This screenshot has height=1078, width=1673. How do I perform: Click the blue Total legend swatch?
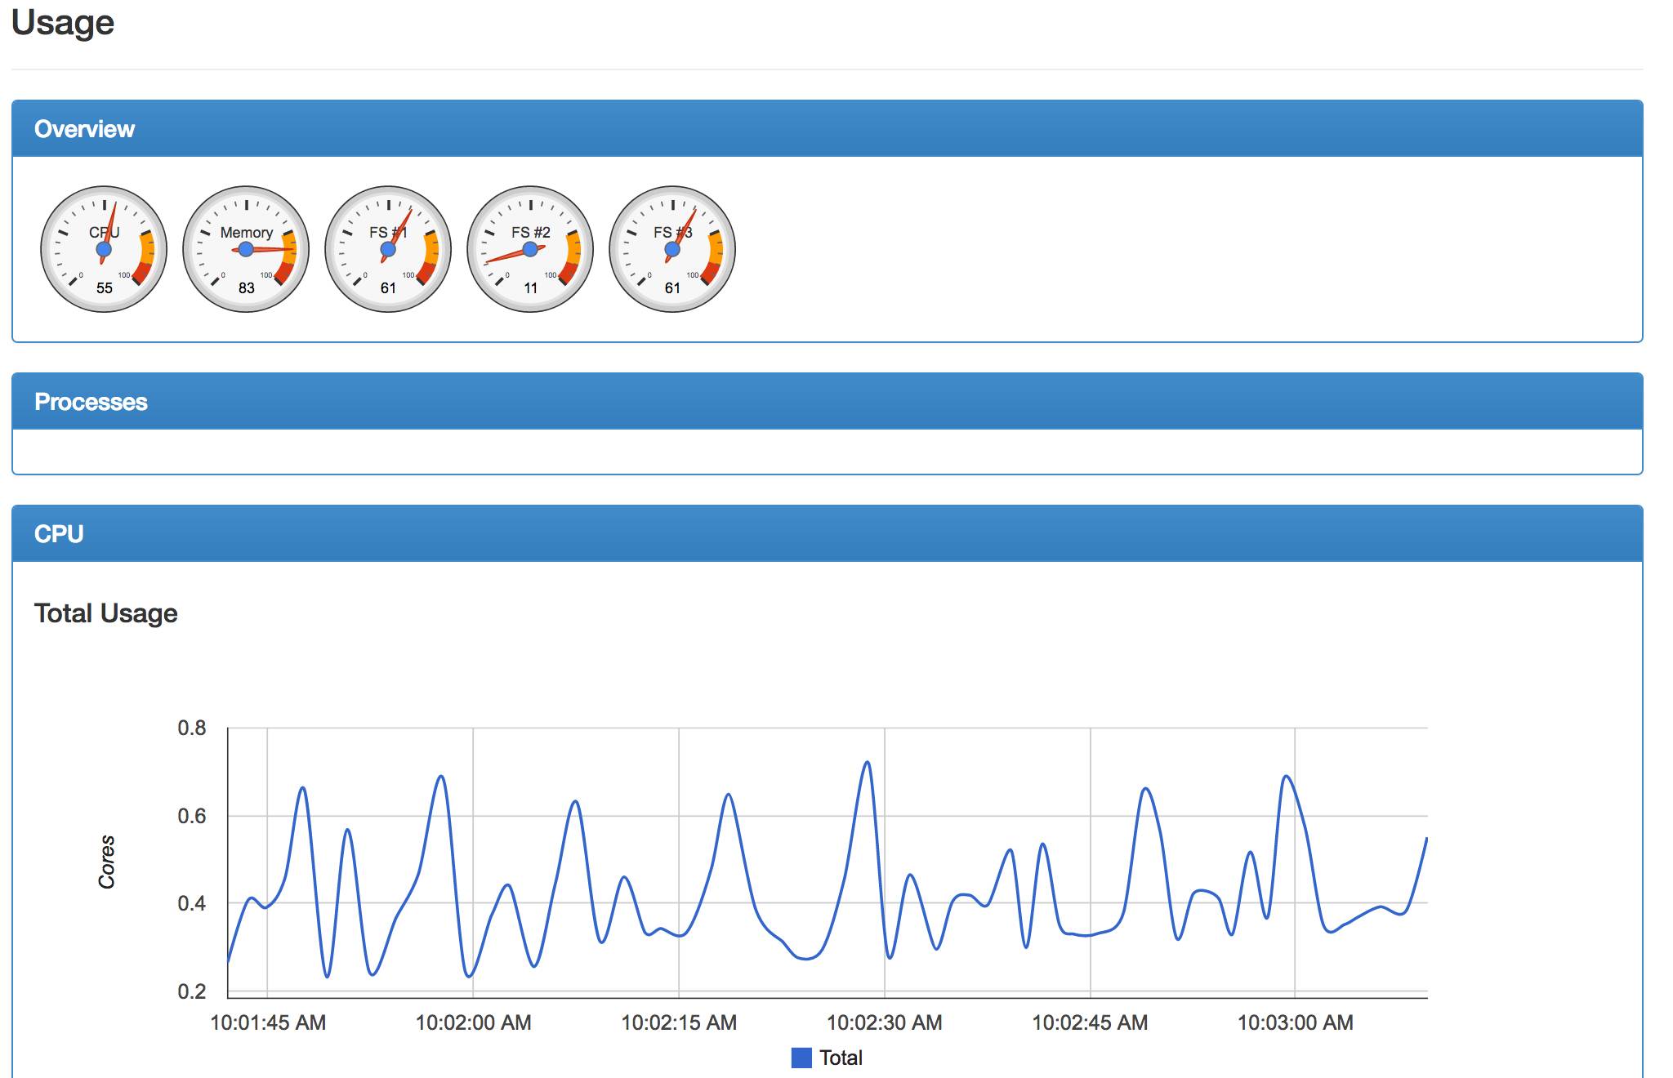pos(801,1058)
